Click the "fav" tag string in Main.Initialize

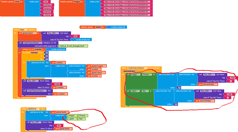[x=76, y=36]
